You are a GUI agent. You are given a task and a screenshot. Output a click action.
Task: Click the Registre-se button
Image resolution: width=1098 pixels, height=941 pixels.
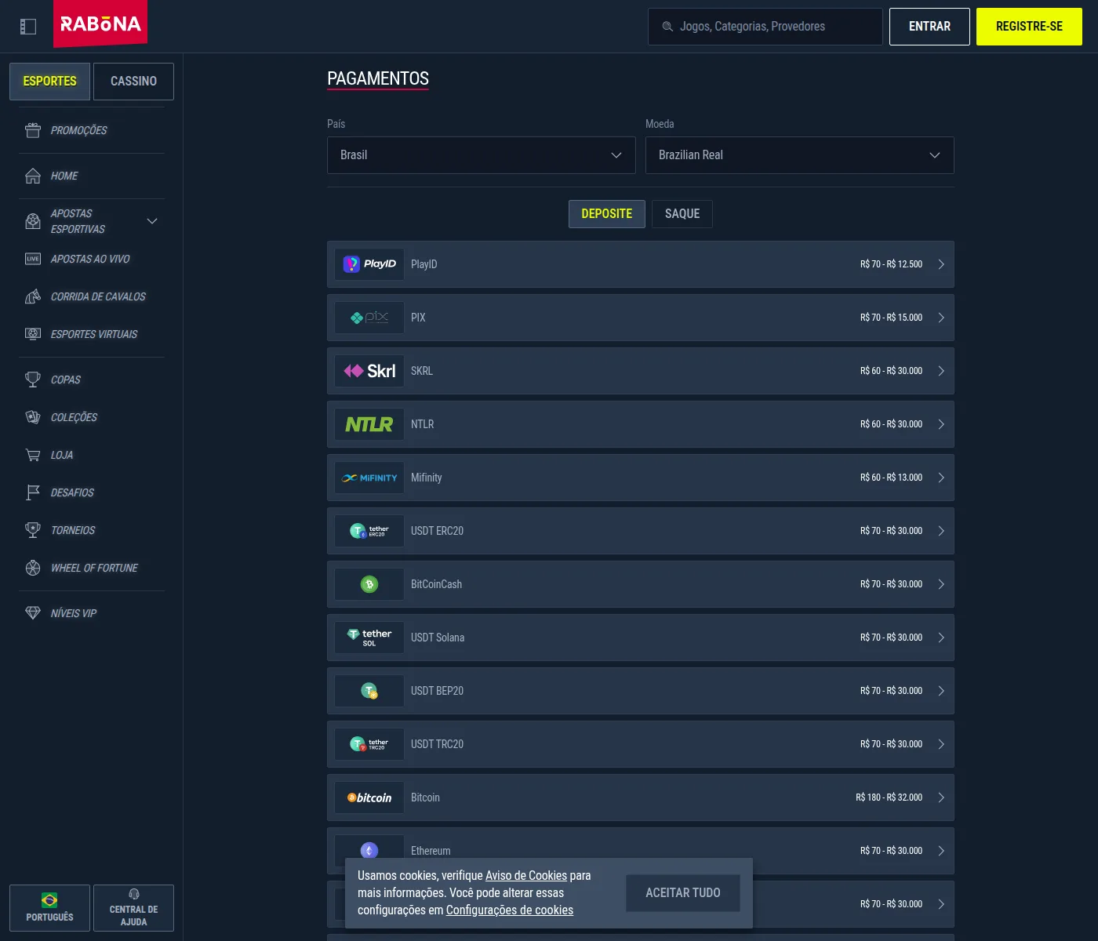1029,27
